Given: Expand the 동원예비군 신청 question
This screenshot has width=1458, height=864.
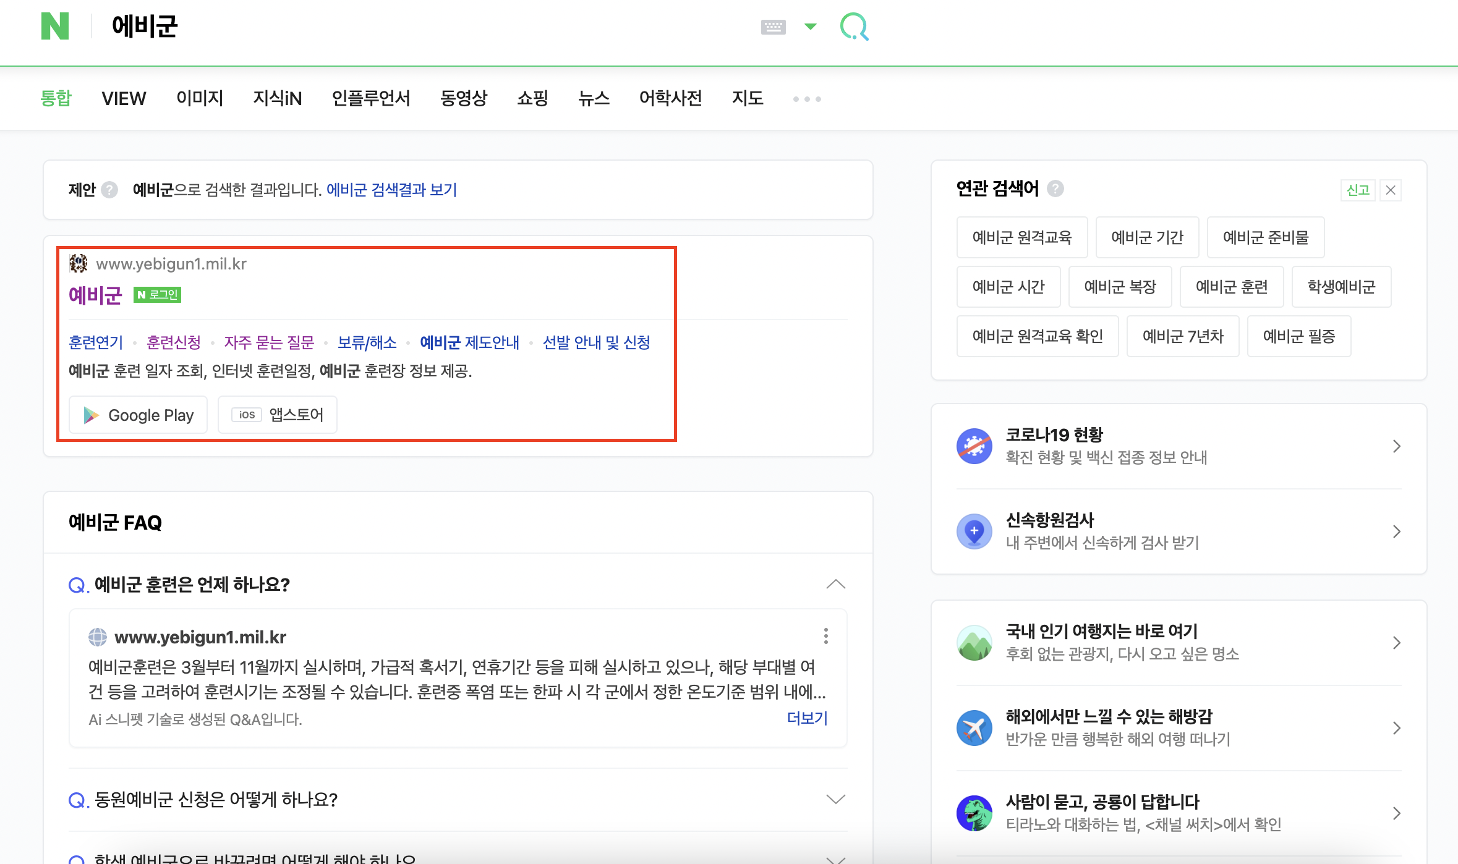Looking at the screenshot, I should coord(835,799).
